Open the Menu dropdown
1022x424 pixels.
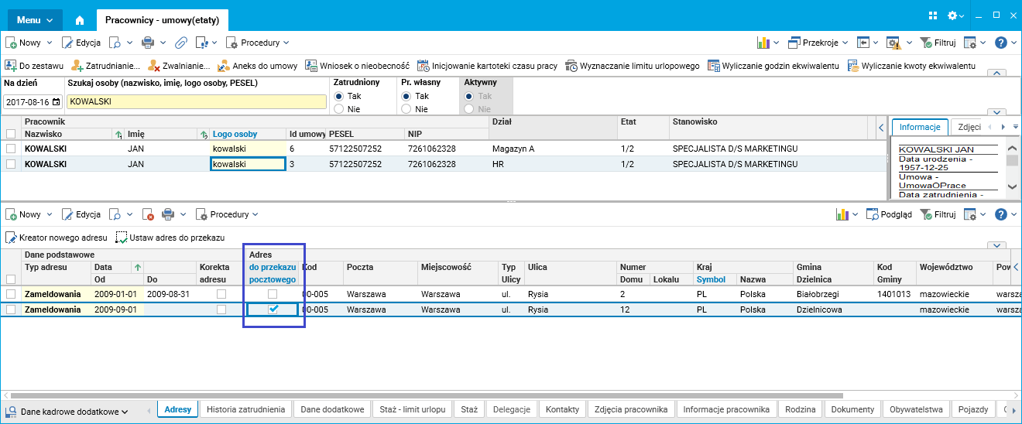tap(35, 20)
